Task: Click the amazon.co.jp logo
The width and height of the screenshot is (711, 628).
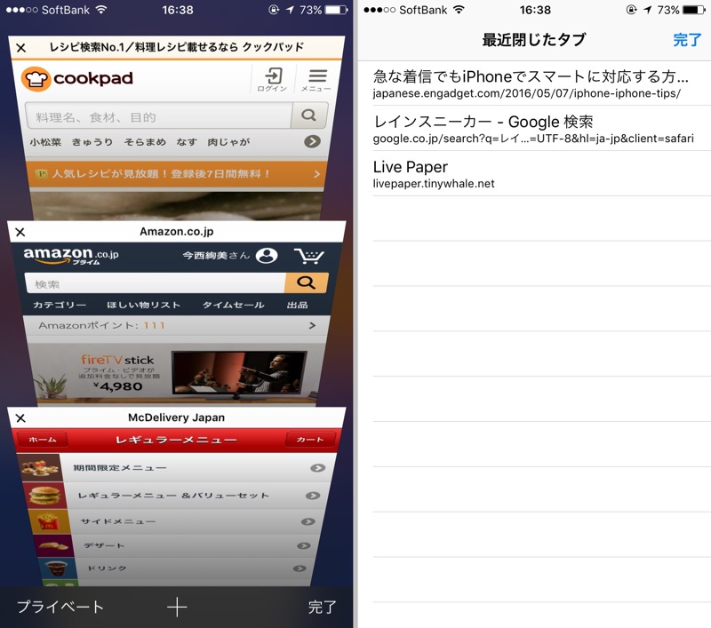Action: [71, 256]
